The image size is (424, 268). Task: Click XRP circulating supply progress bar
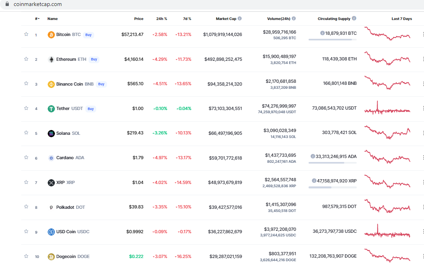tap(333, 187)
